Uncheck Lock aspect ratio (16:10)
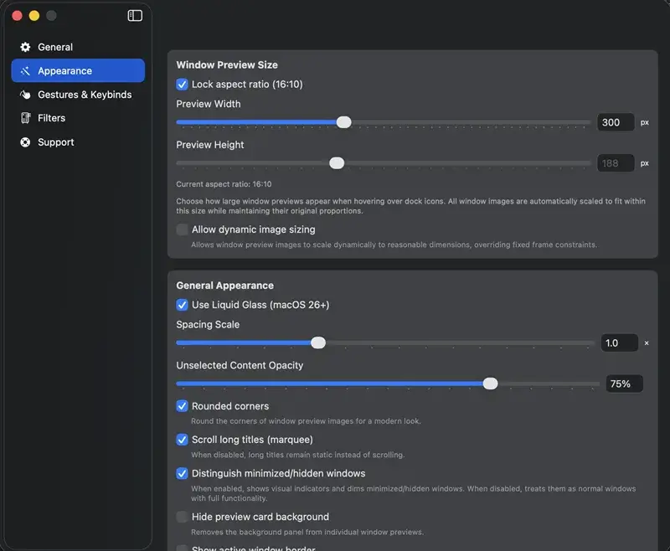Image resolution: width=670 pixels, height=551 pixels. (x=183, y=85)
